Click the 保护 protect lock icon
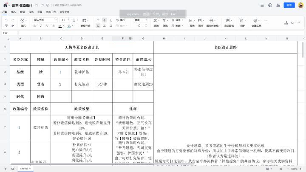Screen dimensions: 306x172 tap(241, 20)
